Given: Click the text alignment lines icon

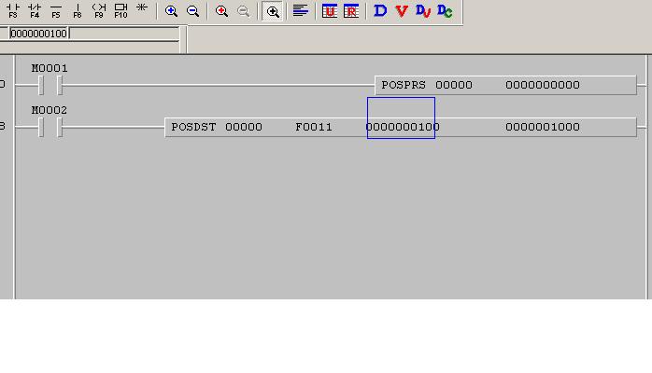Looking at the screenshot, I should (x=301, y=11).
